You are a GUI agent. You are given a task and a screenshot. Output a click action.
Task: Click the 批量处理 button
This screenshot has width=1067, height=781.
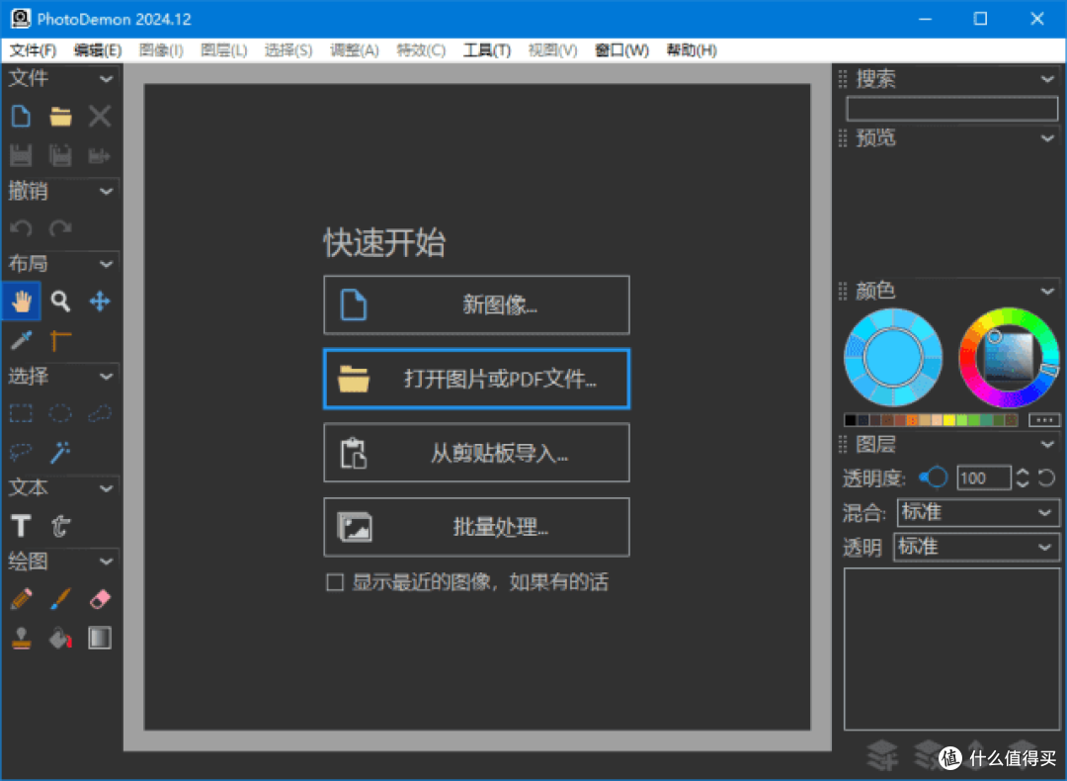[476, 527]
